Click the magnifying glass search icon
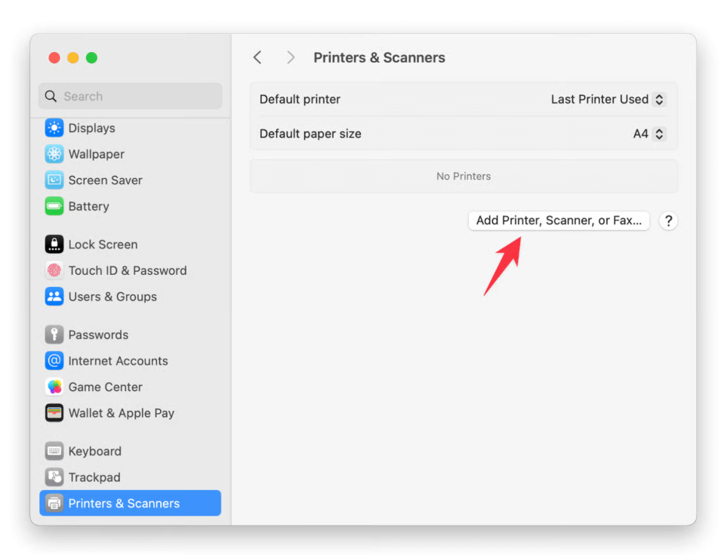 coord(51,96)
